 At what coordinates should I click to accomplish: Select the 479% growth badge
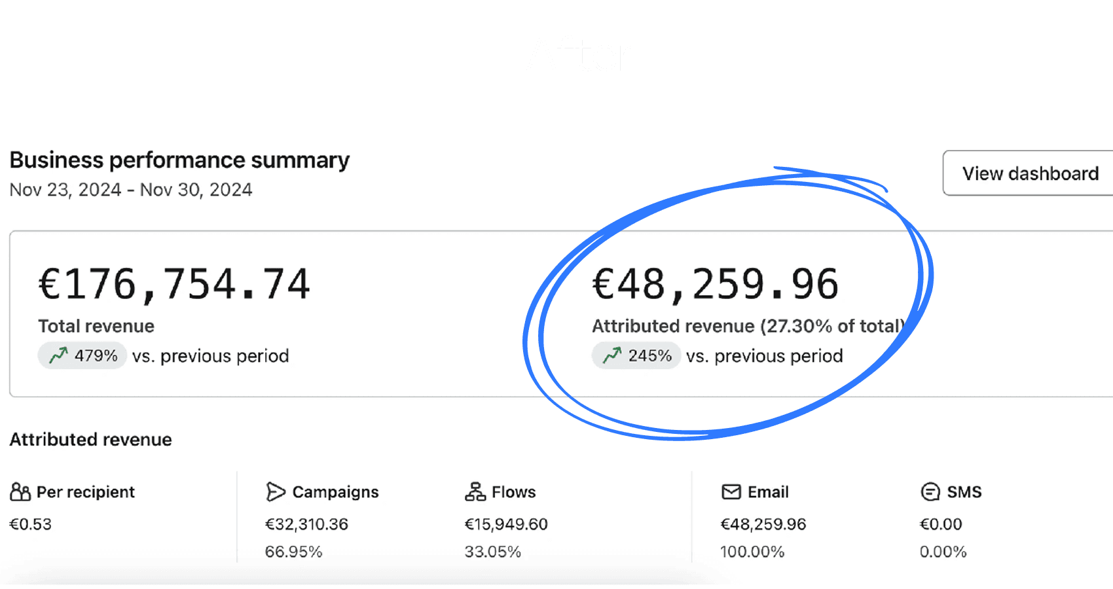click(x=82, y=356)
